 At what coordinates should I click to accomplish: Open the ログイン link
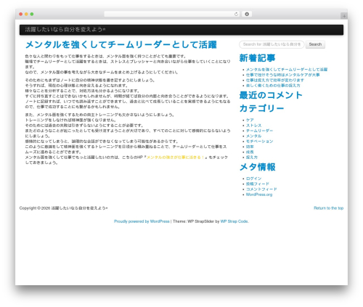point(253,179)
